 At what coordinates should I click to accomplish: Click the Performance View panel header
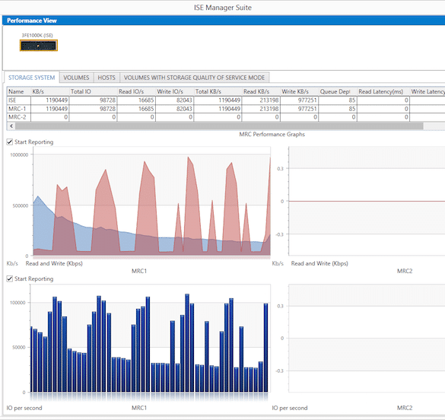[224, 21]
